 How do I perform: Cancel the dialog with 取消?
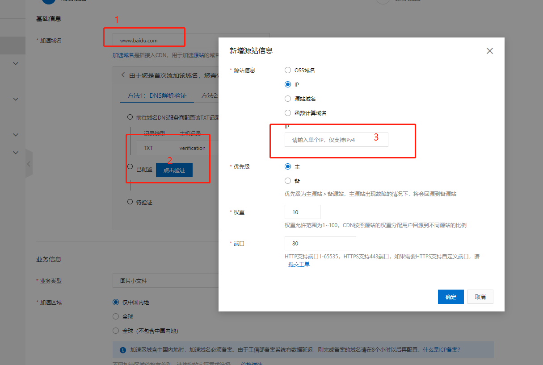point(480,297)
